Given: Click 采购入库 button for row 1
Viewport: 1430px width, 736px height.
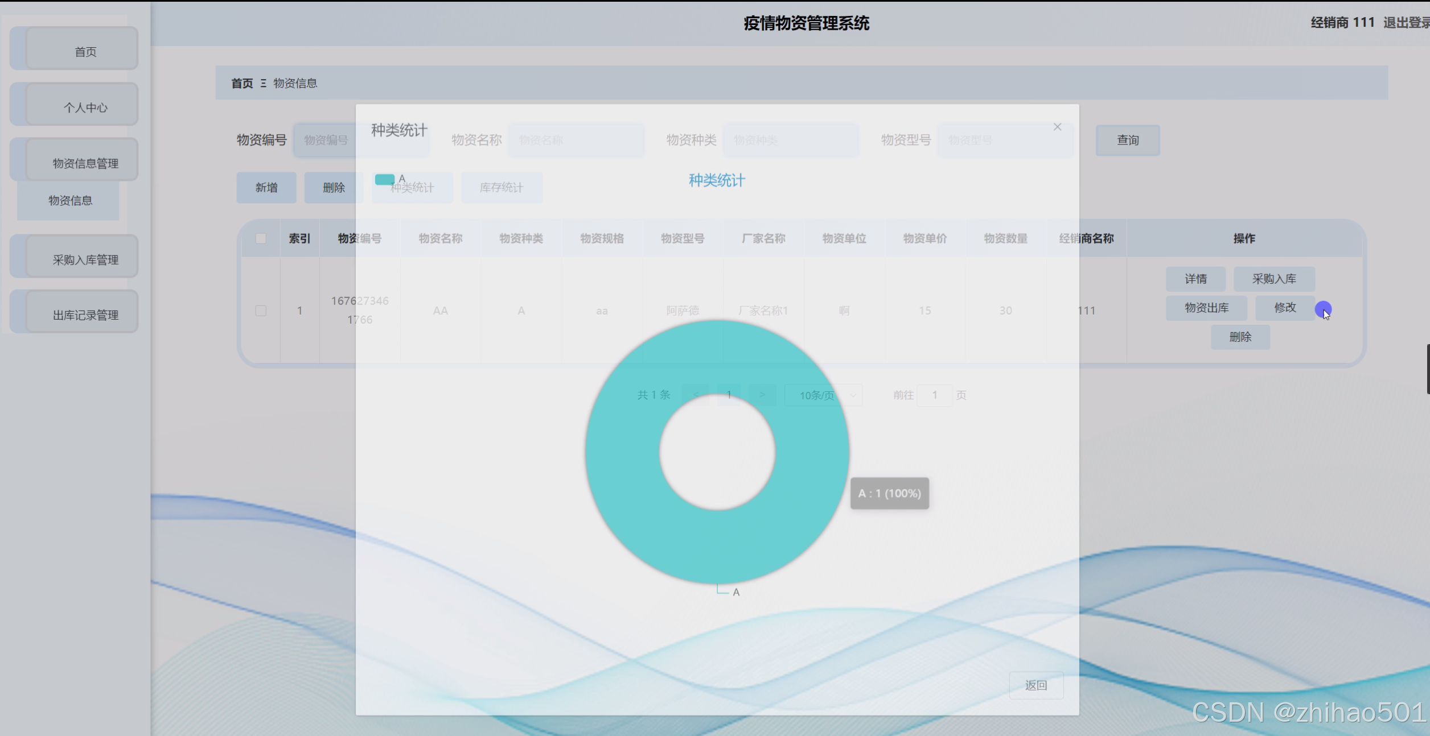Looking at the screenshot, I should tap(1273, 279).
